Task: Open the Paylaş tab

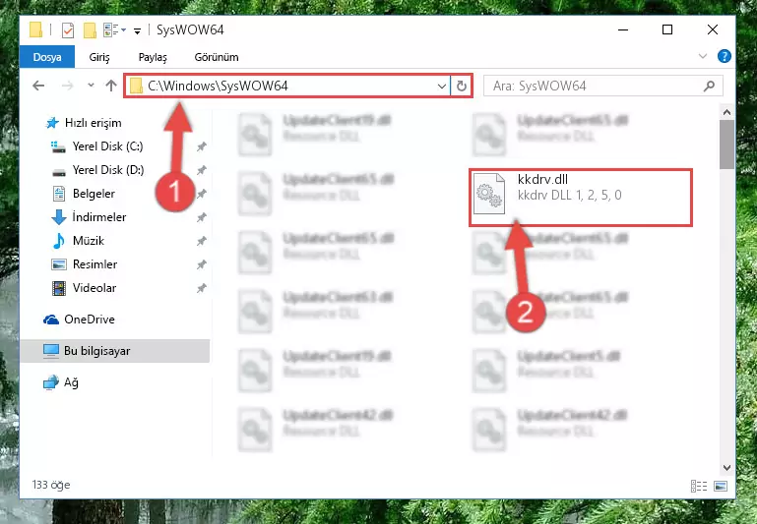Action: 153,57
